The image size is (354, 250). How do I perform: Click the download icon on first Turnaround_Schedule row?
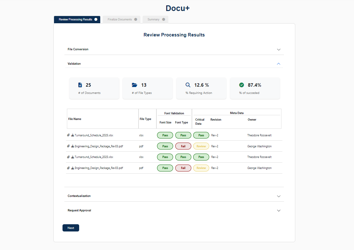(73, 135)
